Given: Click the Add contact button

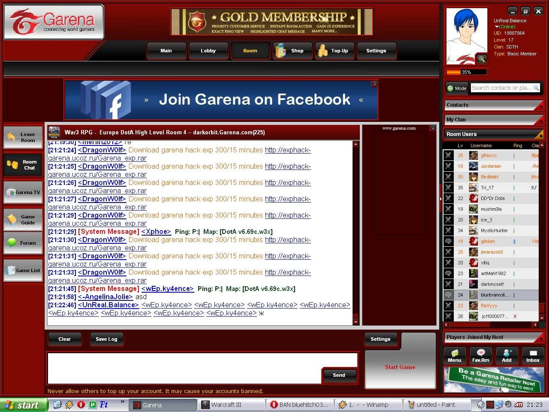Looking at the screenshot, I should [x=507, y=356].
